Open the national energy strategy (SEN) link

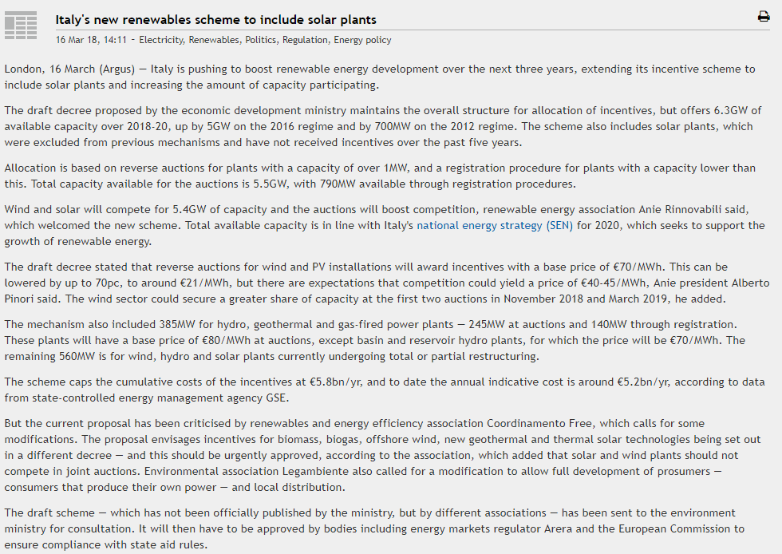[492, 226]
